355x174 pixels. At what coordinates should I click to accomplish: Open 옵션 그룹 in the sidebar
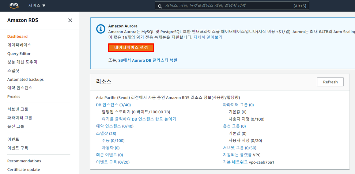pos(16,127)
